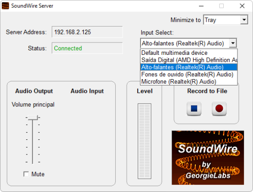Close the SoundWire Server window
Viewport: 253px width, 192px height.
tap(242, 6)
